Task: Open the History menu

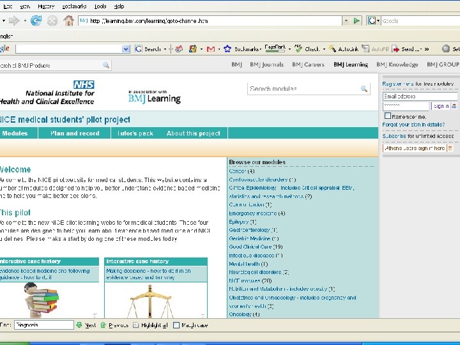Action: [46, 6]
